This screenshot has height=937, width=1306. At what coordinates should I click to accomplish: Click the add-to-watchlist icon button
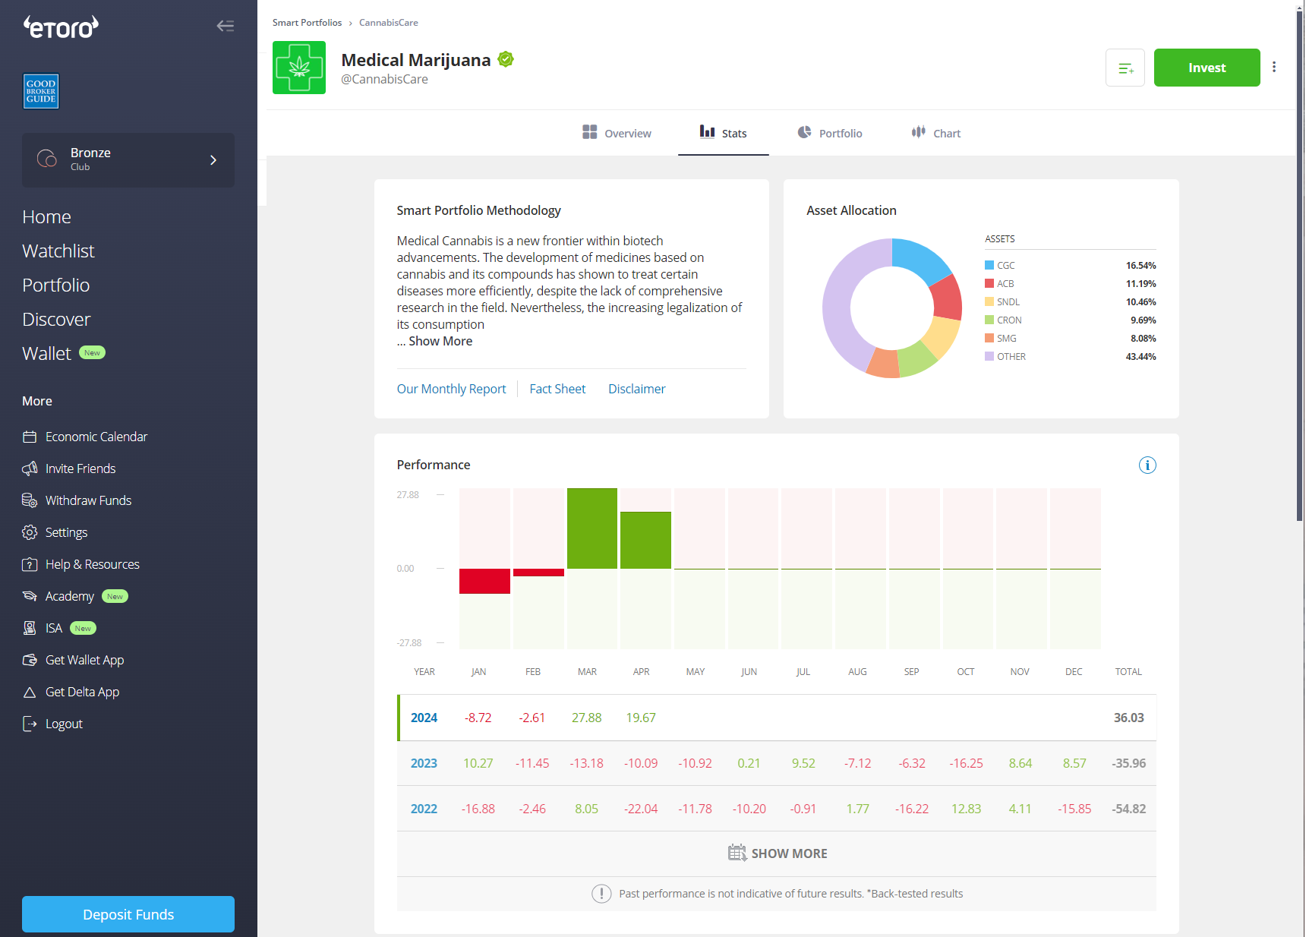pos(1125,68)
